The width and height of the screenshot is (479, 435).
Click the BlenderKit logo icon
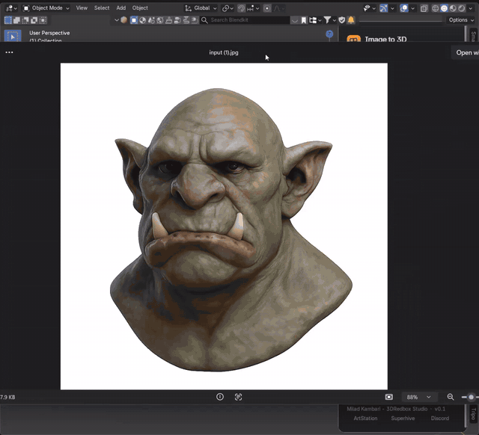pos(124,20)
